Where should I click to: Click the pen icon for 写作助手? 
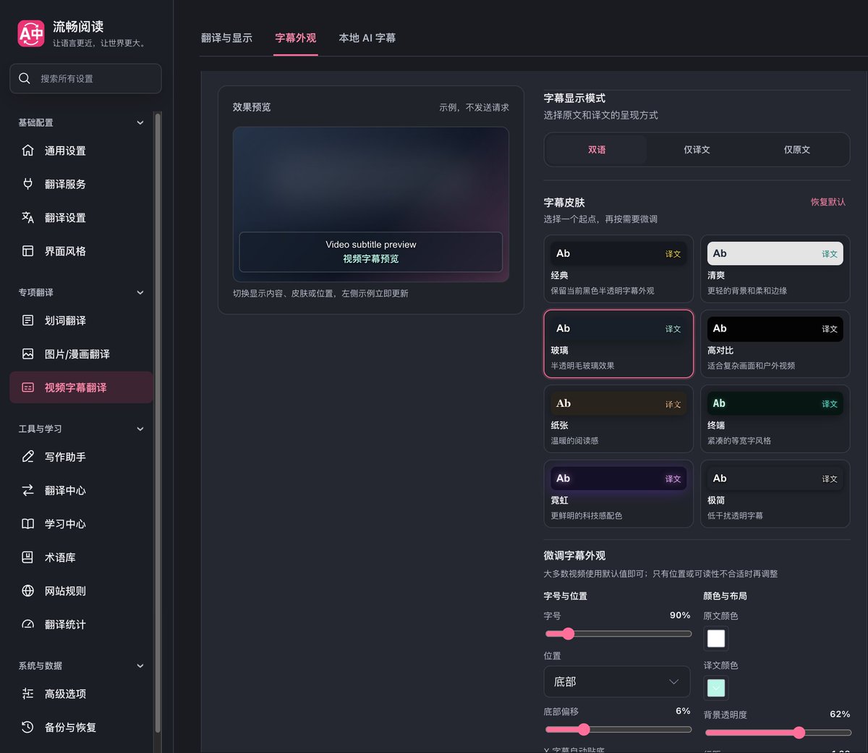(27, 457)
